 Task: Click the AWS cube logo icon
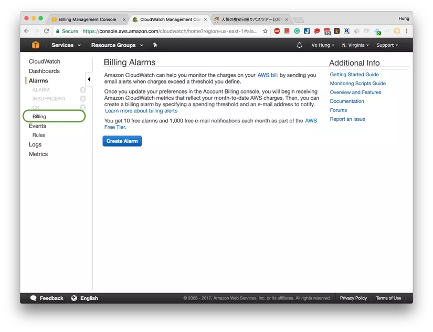click(x=36, y=45)
